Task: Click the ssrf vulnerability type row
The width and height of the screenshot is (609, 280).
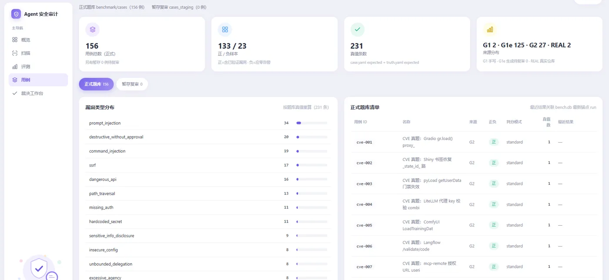Action: point(208,165)
